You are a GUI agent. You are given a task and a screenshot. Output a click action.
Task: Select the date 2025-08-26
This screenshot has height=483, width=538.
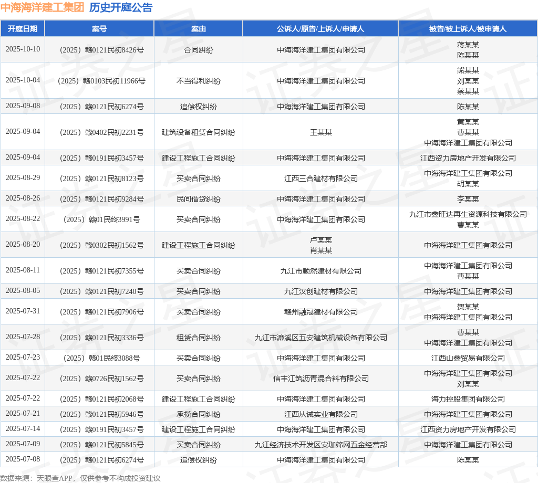[x=23, y=198]
